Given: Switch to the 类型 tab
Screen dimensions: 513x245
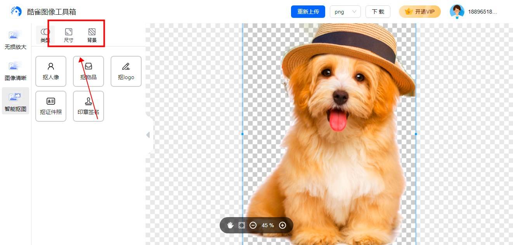Looking at the screenshot, I should pyautogui.click(x=45, y=35).
